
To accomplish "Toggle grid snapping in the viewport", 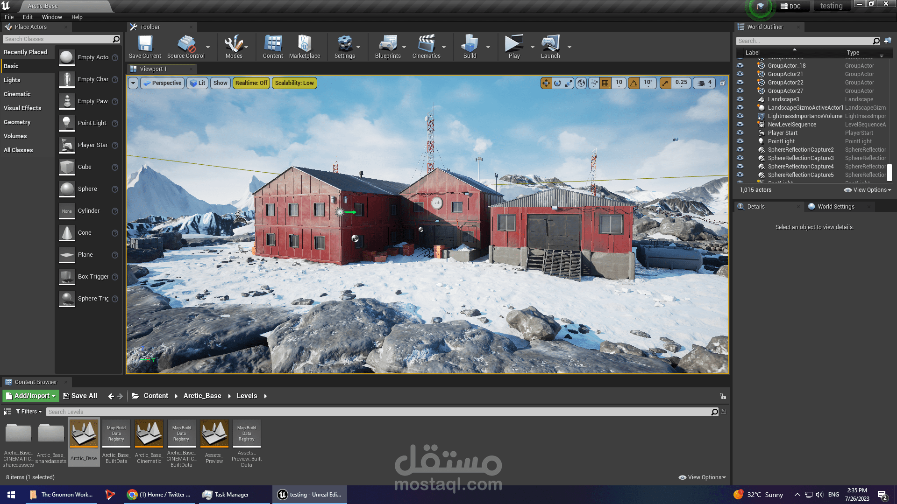I will click(605, 83).
